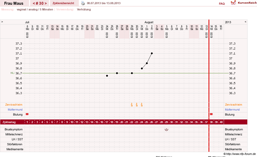Go to the previous cycle with the left arrow

click(x=34, y=3)
